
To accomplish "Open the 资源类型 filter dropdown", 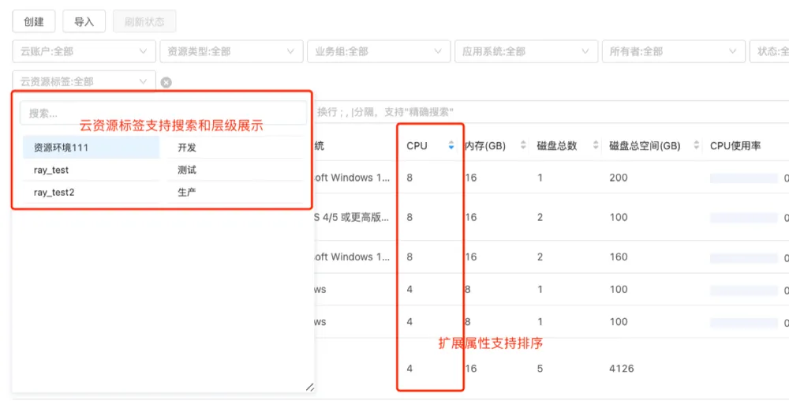I will [x=231, y=51].
